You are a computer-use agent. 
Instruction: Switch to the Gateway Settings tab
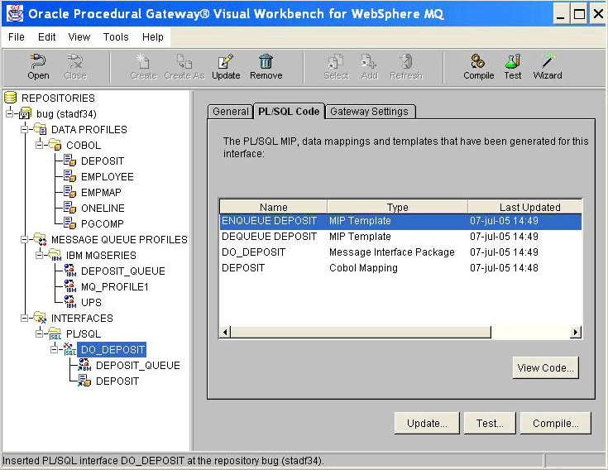[368, 112]
